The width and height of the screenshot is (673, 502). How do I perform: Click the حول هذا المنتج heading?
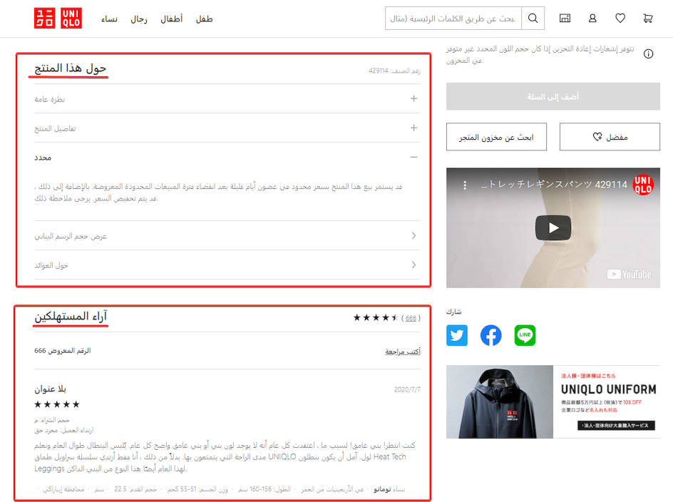point(71,68)
